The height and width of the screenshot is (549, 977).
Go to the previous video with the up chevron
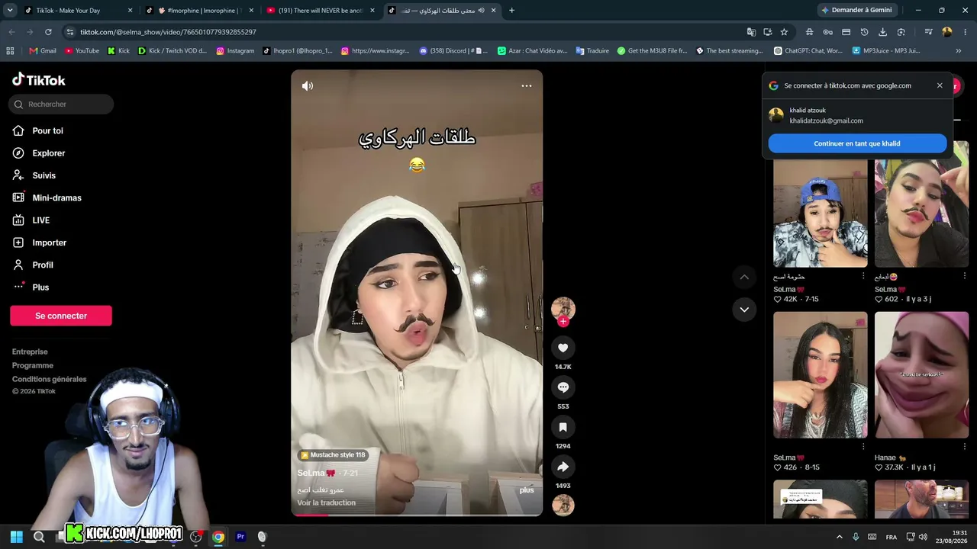744,277
